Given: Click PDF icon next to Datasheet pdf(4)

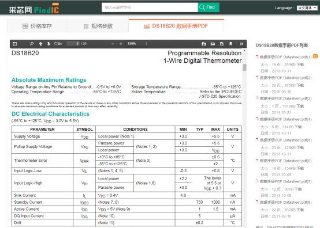Looking at the screenshot, I should 258,119.
